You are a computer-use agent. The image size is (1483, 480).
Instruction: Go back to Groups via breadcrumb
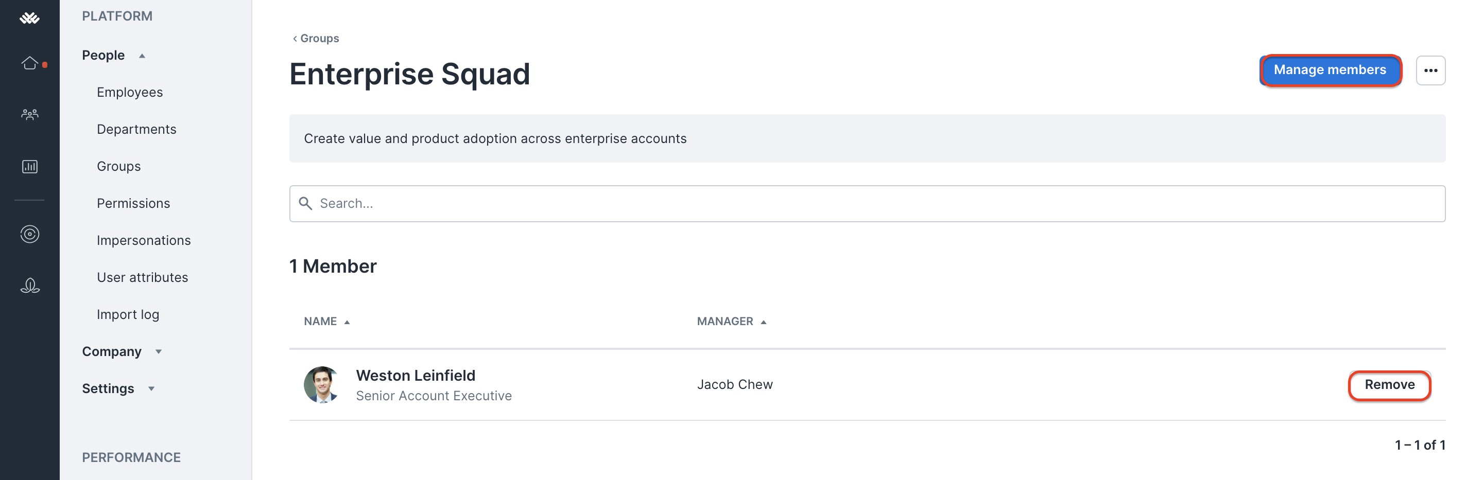(x=316, y=39)
